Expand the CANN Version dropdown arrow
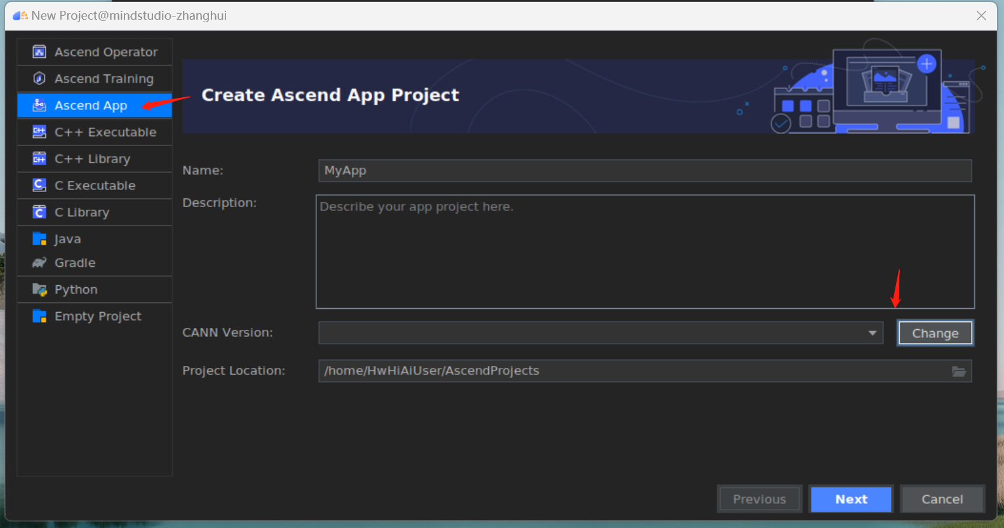 click(x=872, y=333)
